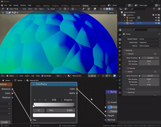Open the Material properties tab icon
The width and height of the screenshot is (161, 127).
pyautogui.click(x=120, y=88)
